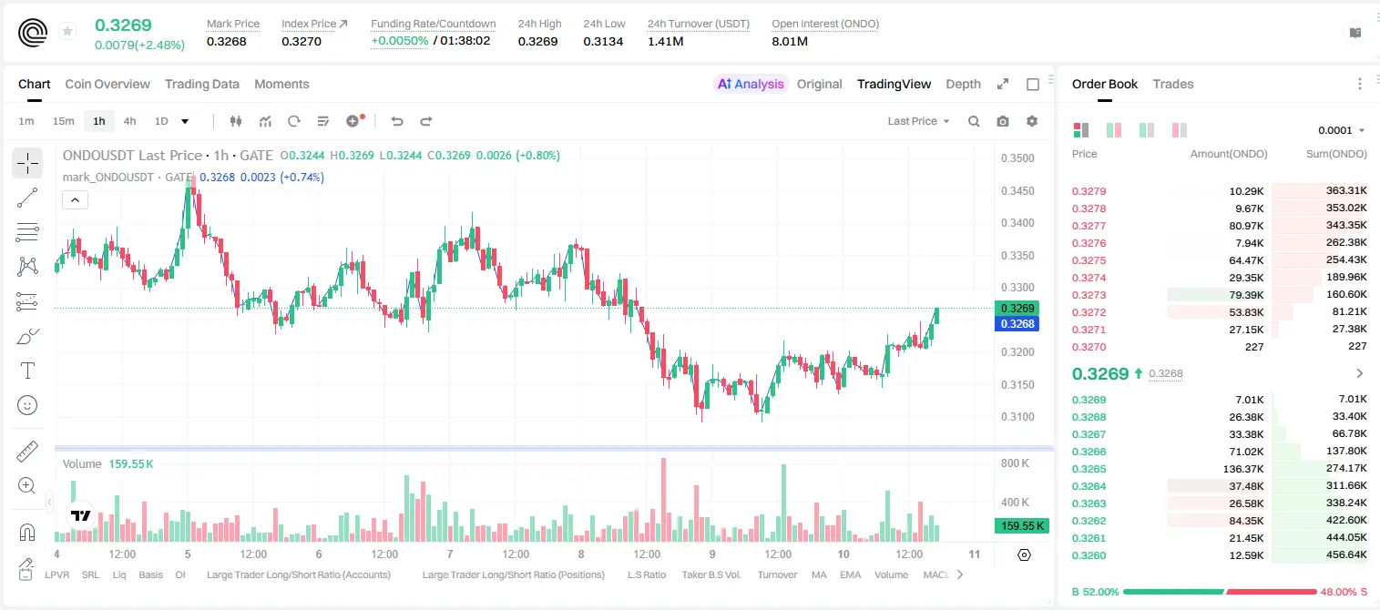This screenshot has height=610, width=1380.
Task: Click the buy/sell ratio bar
Action: point(1220,592)
